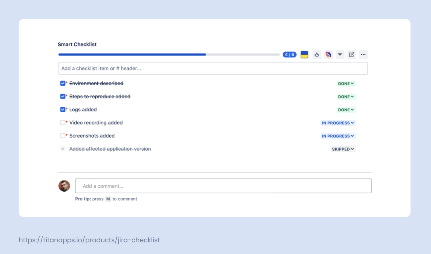Click the thumbs-up feedback icon
Viewport: 431px width, 254px height.
click(317, 55)
